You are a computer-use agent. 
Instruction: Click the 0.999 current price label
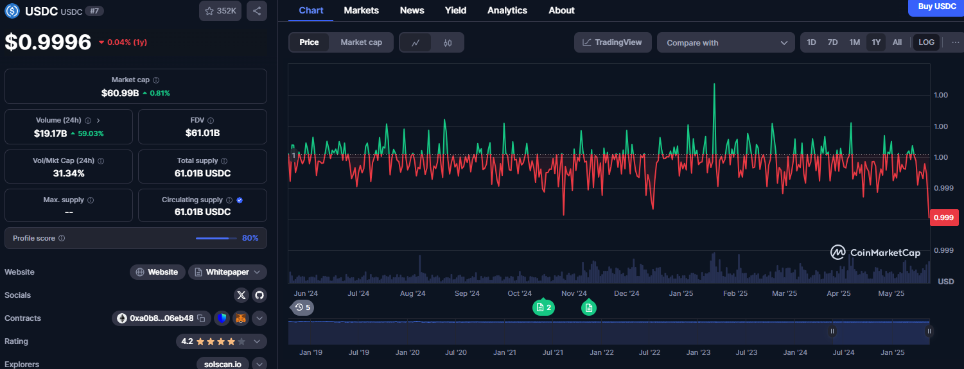(x=944, y=218)
